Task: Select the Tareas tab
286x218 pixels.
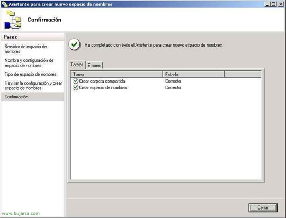Action: click(x=77, y=65)
